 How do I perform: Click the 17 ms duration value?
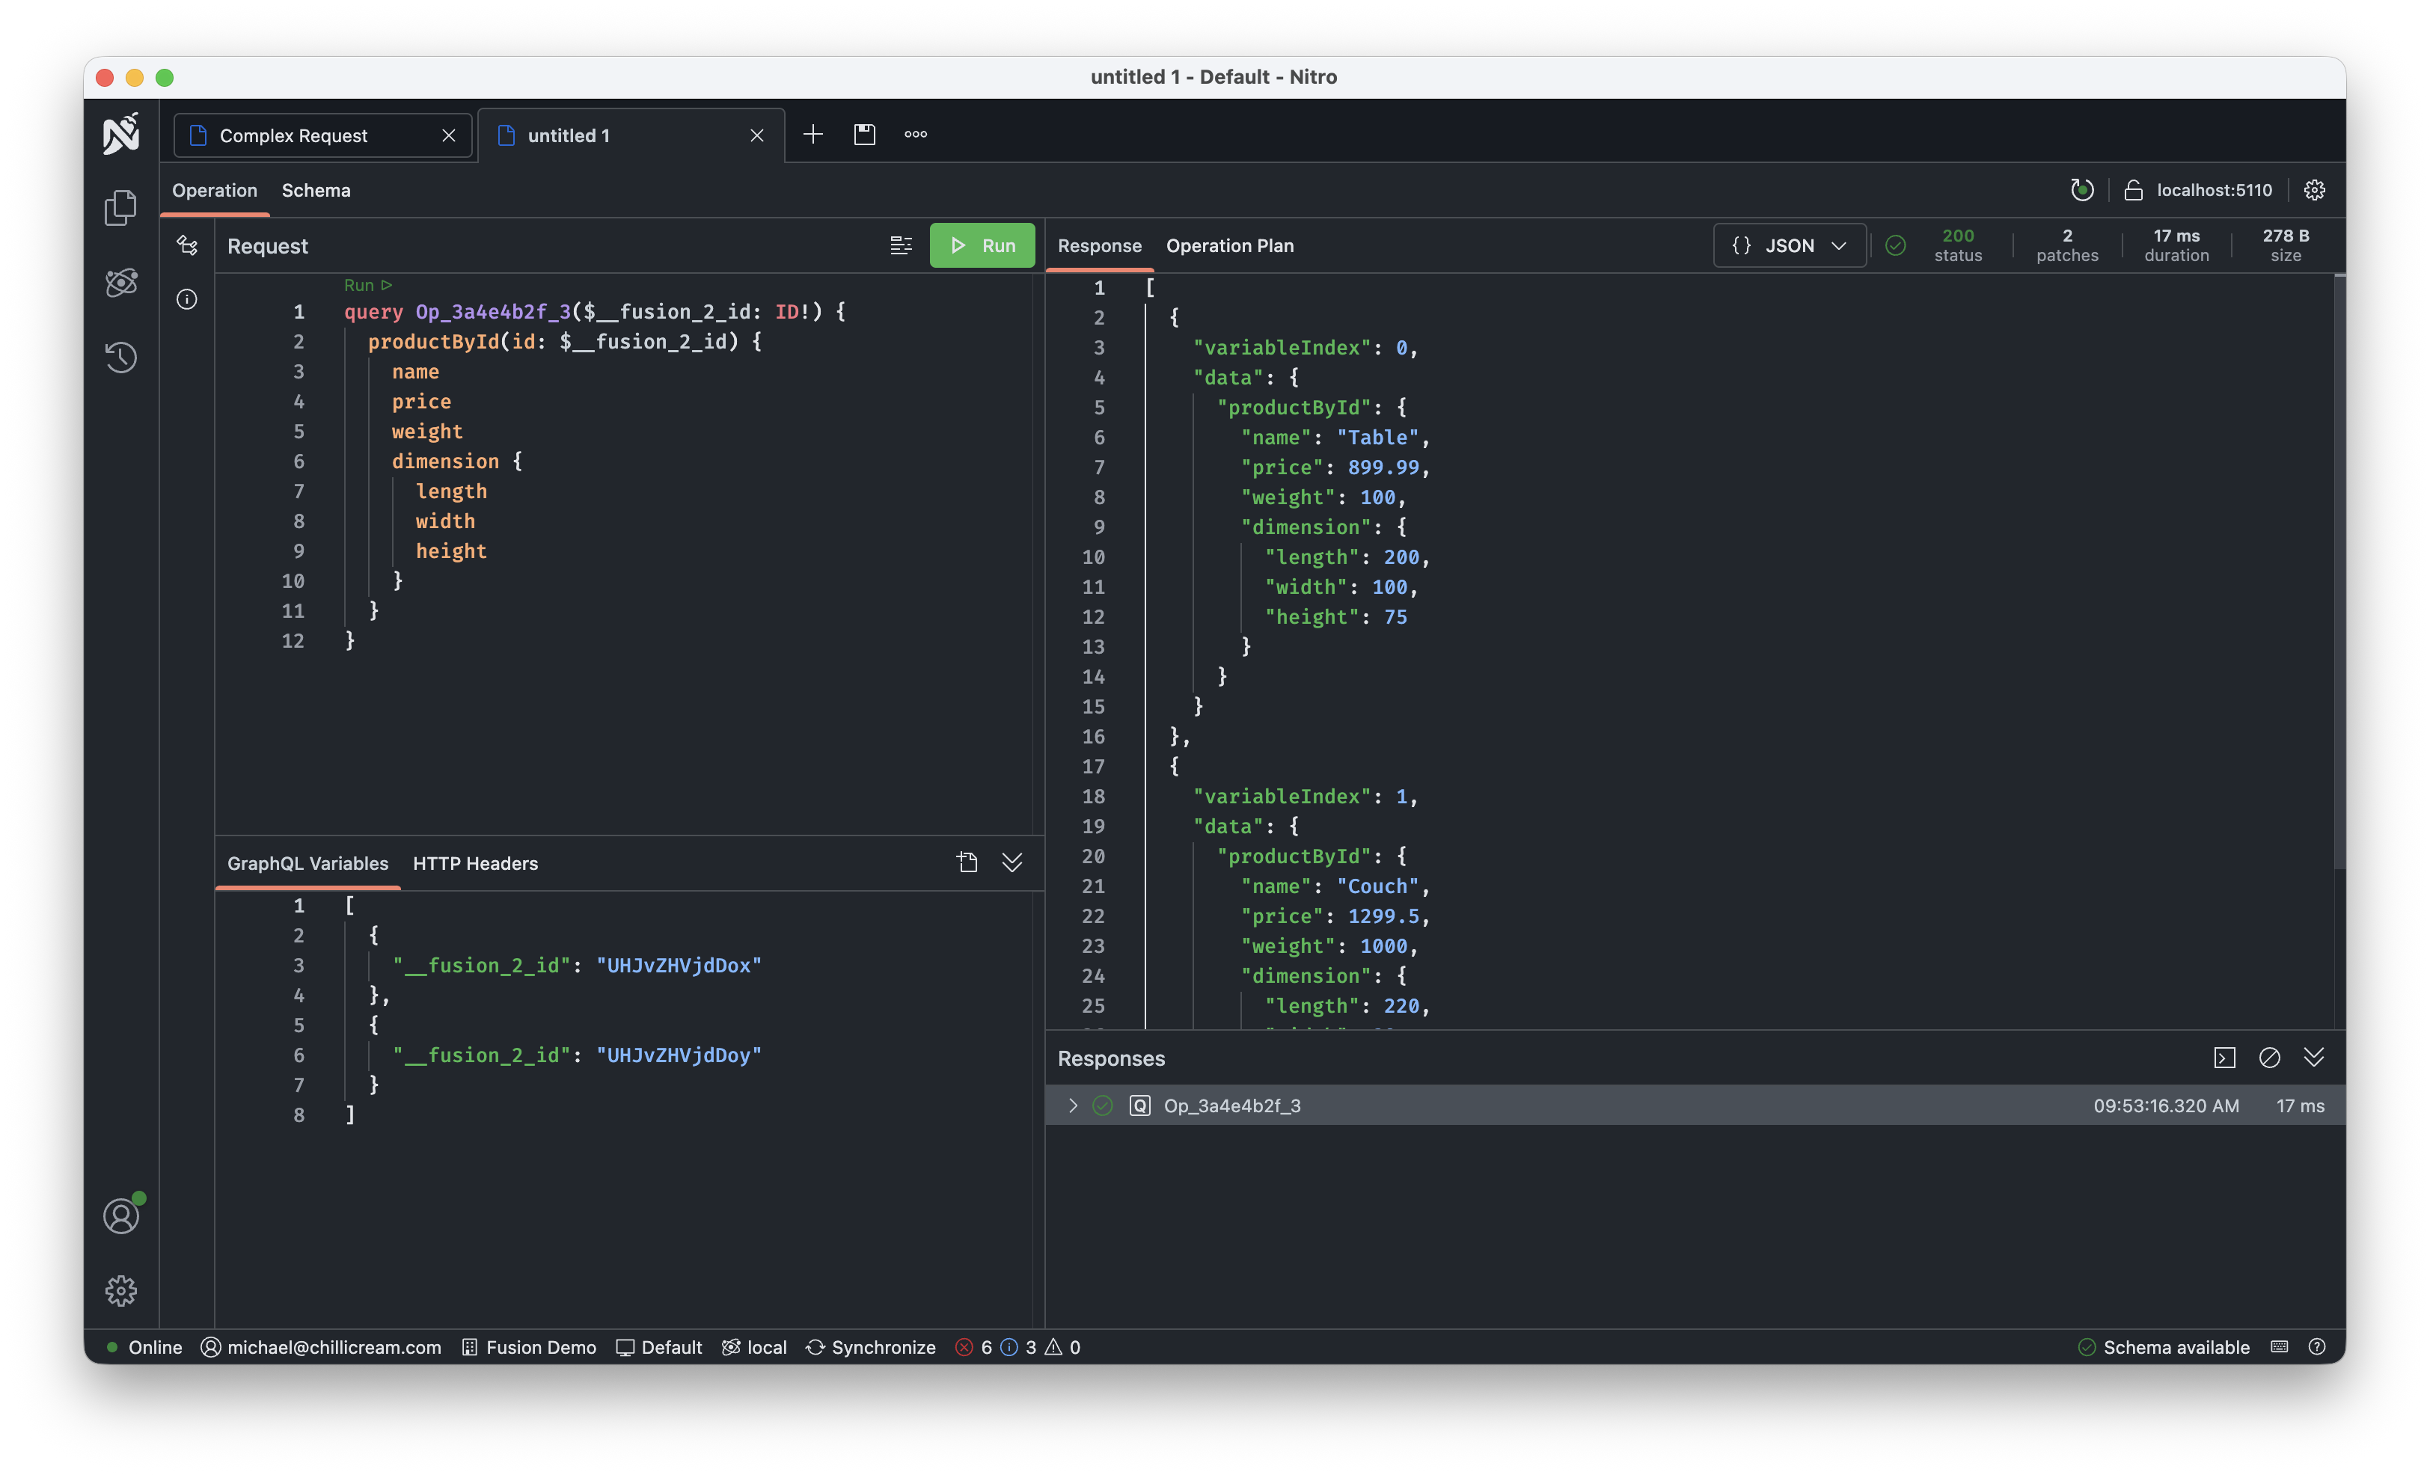point(2176,236)
